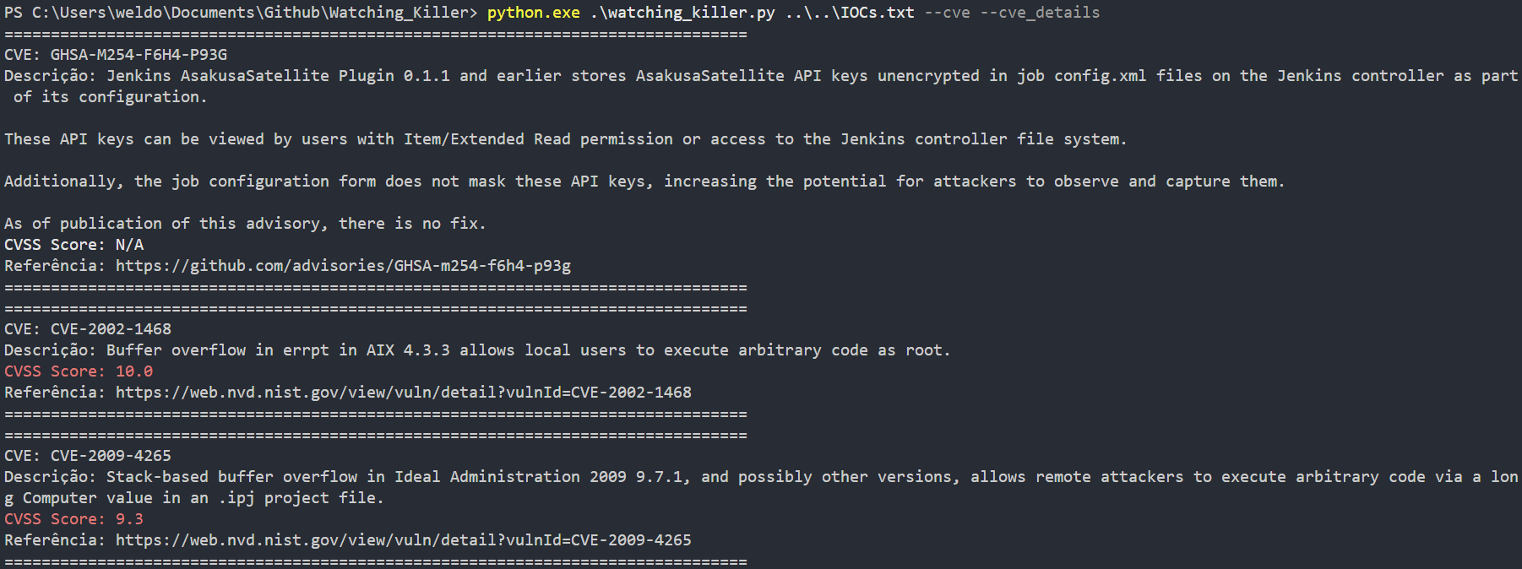Open the CVE-2002-1468 NVD reference link
Image resolution: width=1522 pixels, height=569 pixels.
point(404,393)
